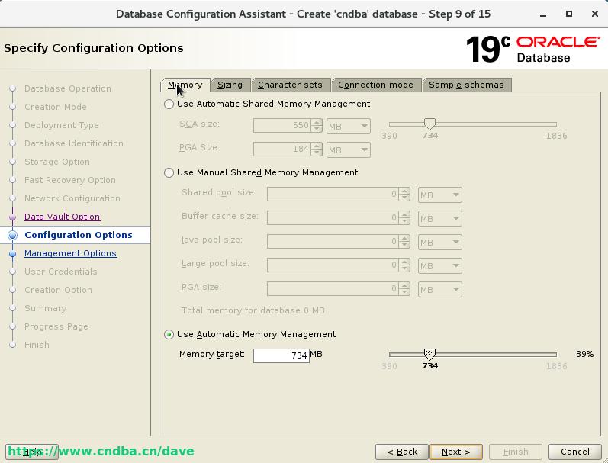Maximize the Database Configuration Assistant window
Screen dimensions: 608x463
coord(569,14)
